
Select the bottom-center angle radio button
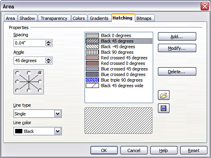pos(29,90)
